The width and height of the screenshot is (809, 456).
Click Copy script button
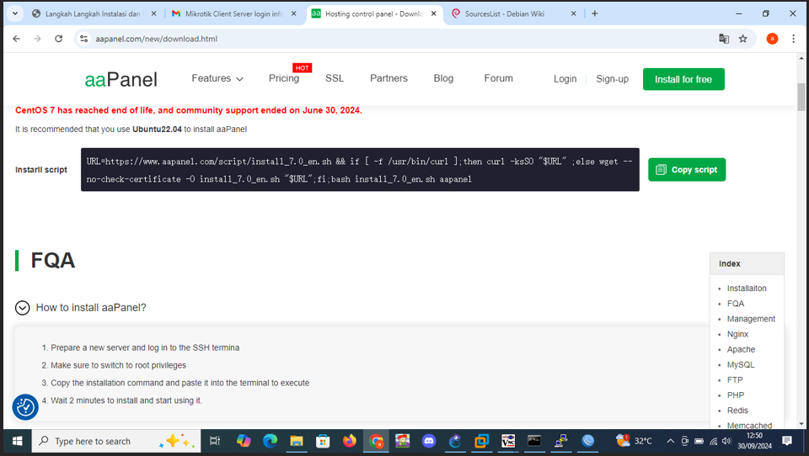click(687, 169)
